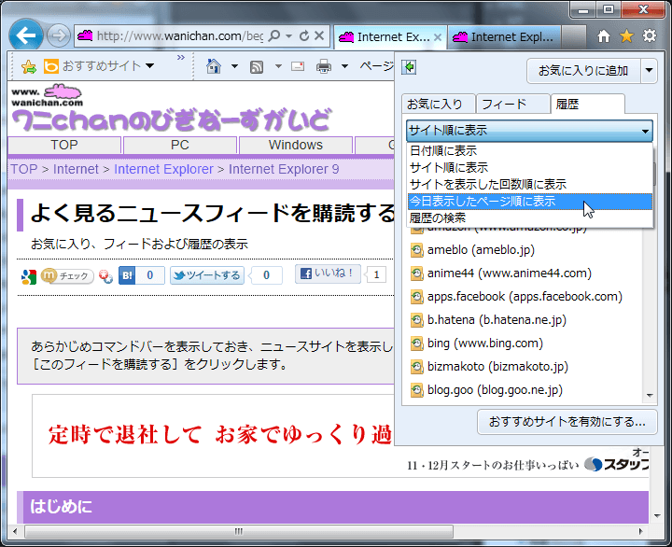
Task: Click the command bar Home page icon
Action: (x=214, y=66)
